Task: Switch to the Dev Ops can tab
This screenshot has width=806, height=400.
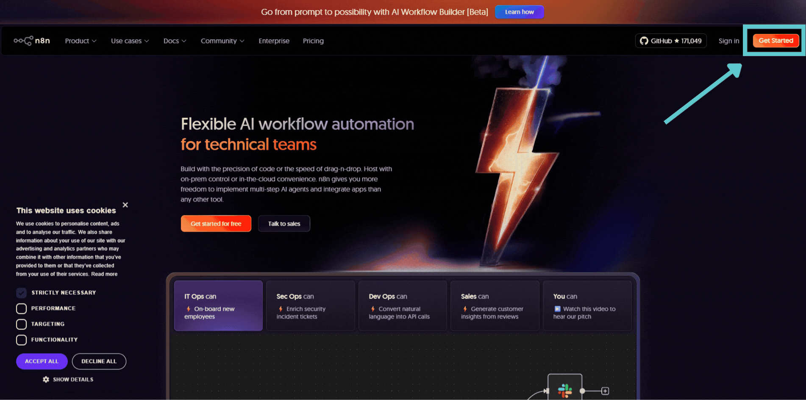Action: [403, 306]
